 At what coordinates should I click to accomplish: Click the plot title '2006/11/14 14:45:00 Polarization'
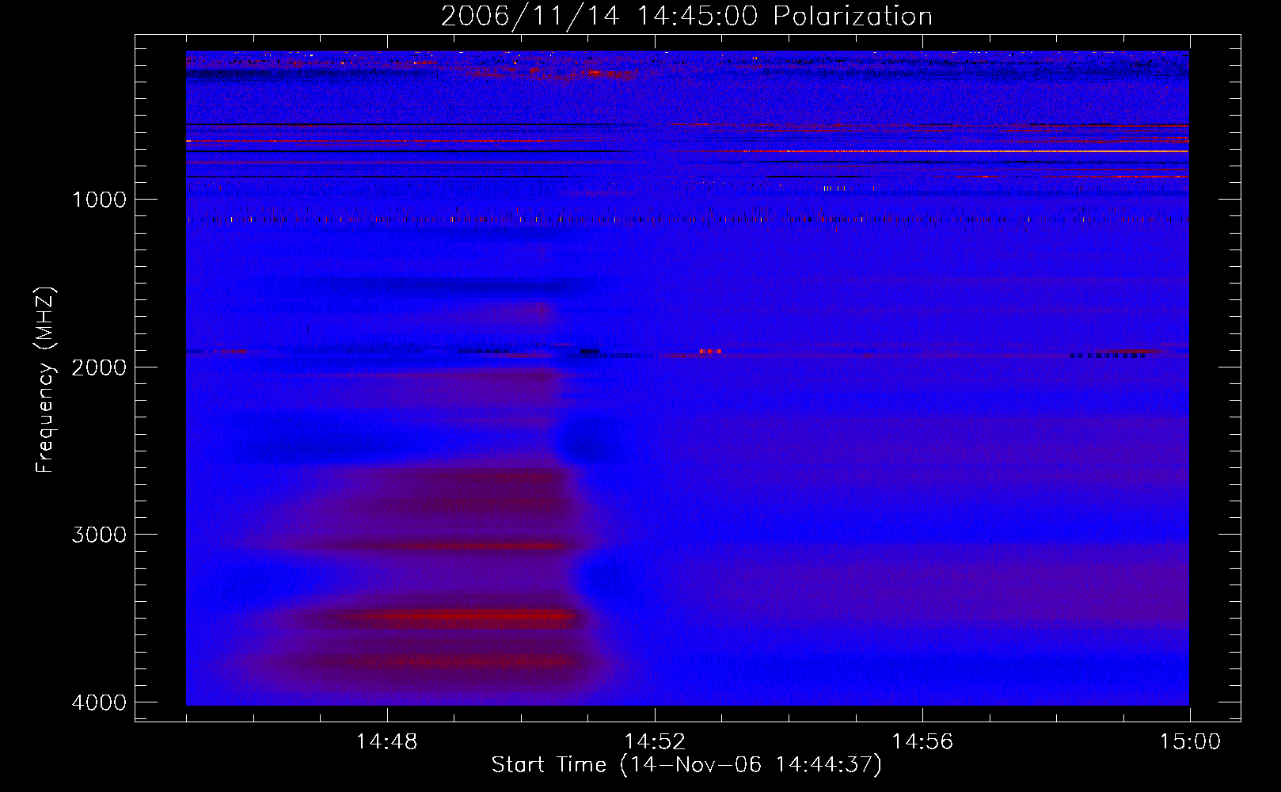[x=686, y=16]
